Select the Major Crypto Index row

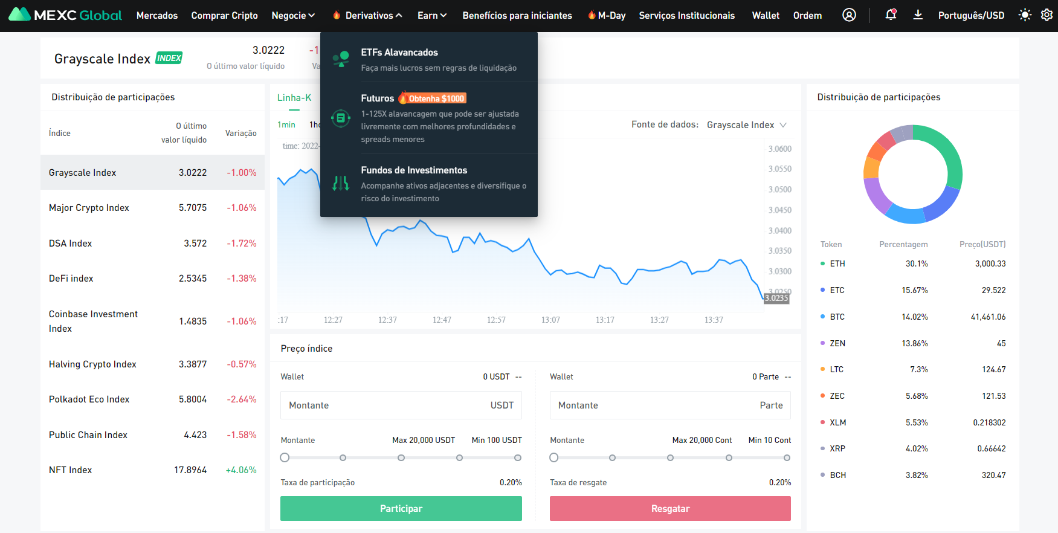[152, 207]
